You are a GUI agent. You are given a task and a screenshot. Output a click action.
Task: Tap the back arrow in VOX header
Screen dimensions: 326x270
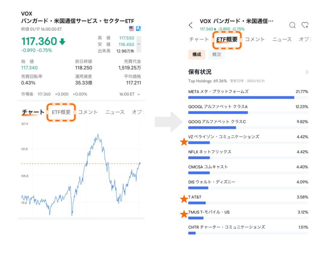coord(191,25)
